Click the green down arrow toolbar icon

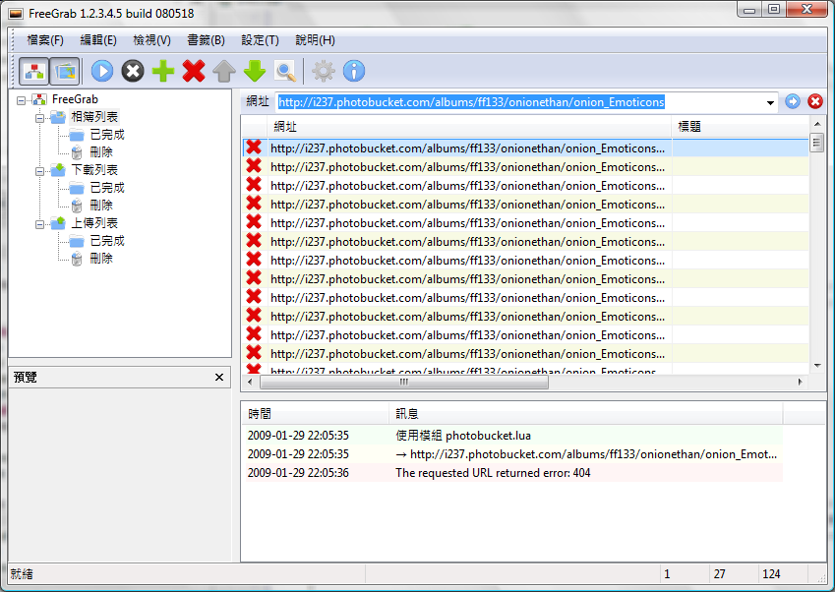[255, 71]
